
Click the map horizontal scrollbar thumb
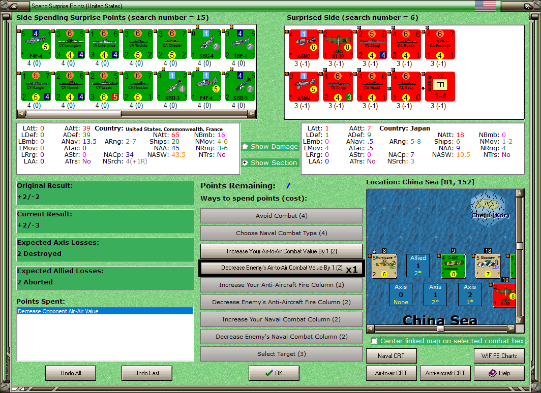tap(440, 329)
